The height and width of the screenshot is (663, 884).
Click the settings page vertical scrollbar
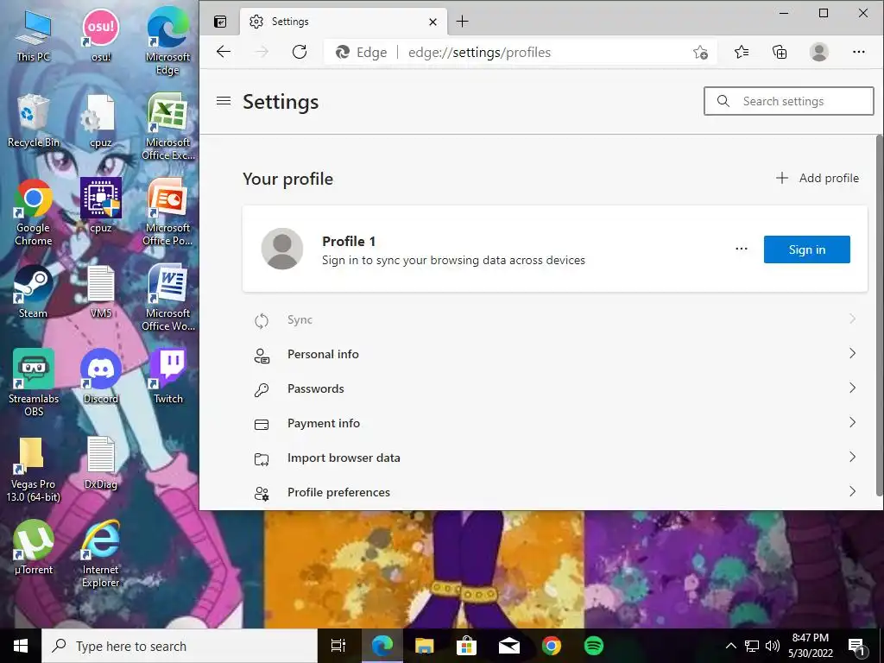tap(879, 316)
